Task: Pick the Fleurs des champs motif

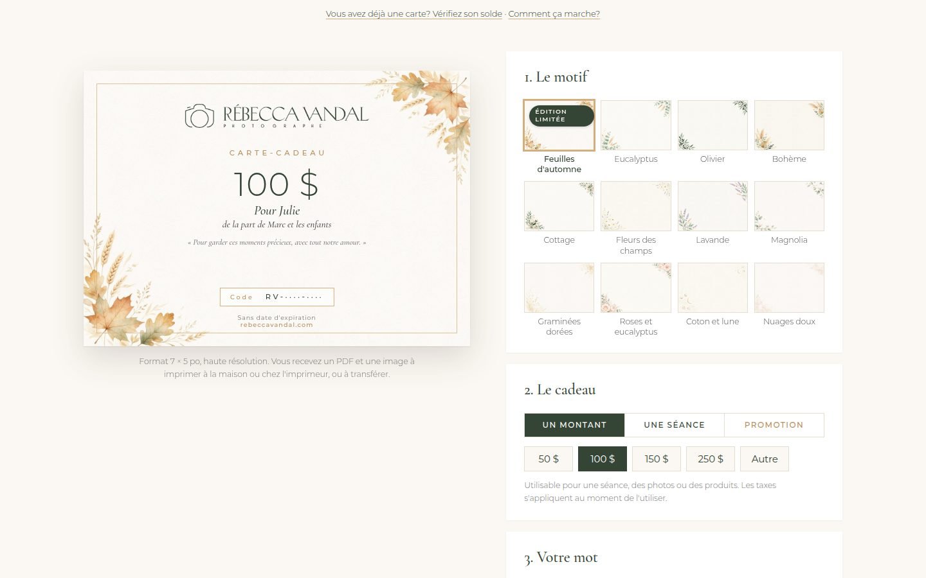Action: [635, 206]
